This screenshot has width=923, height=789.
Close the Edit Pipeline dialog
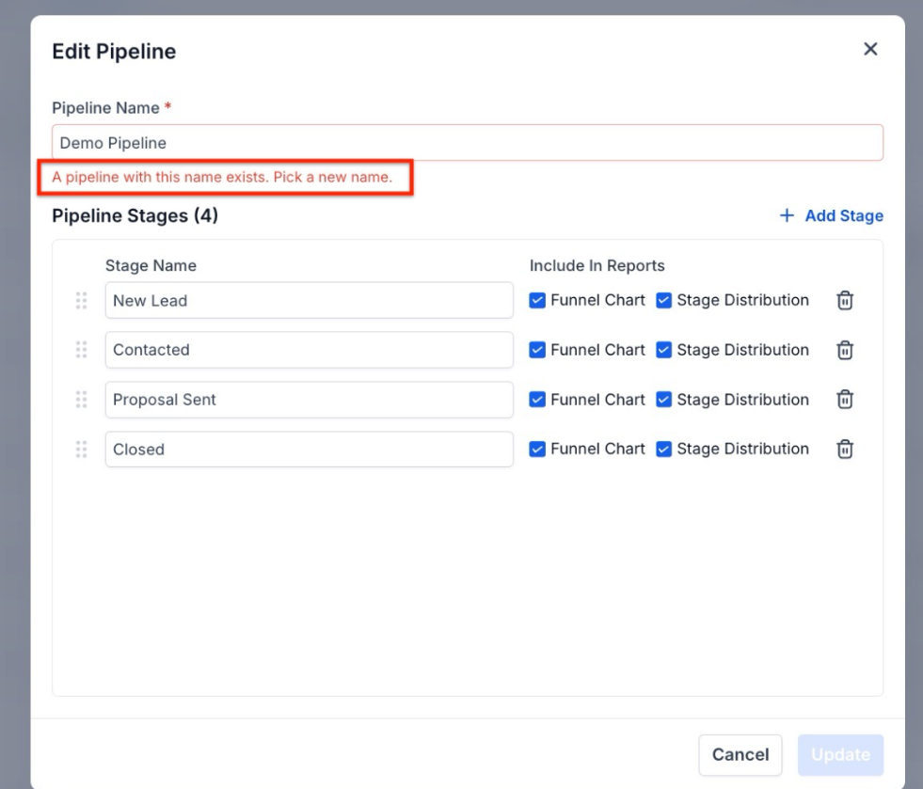tap(870, 50)
